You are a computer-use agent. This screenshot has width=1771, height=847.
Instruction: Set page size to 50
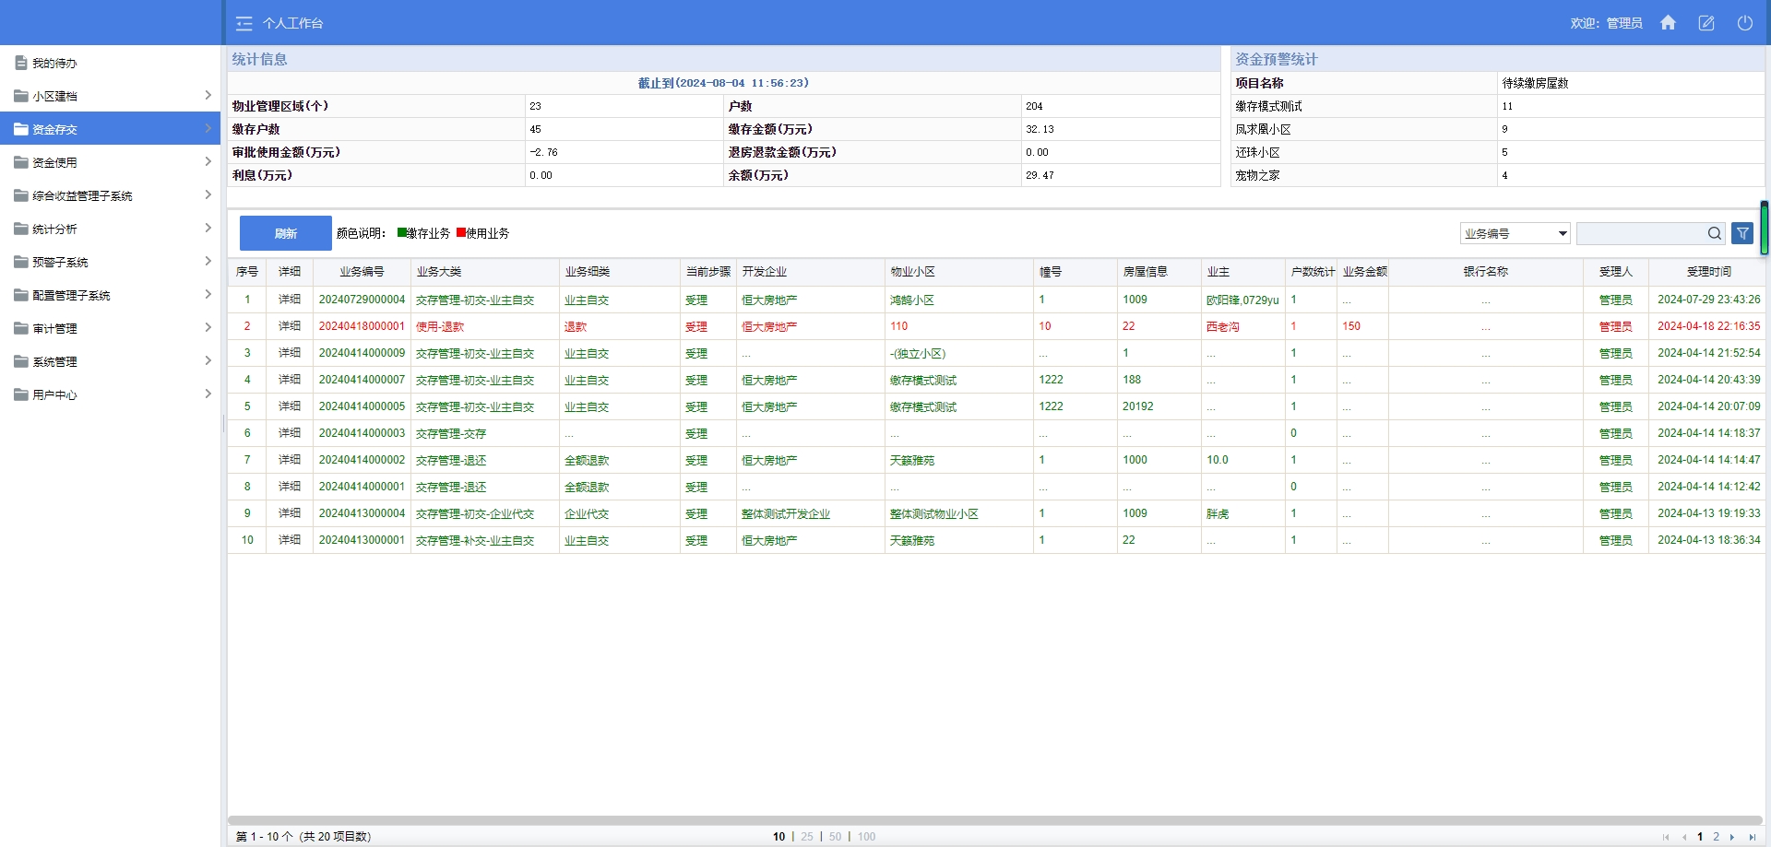[x=835, y=837]
